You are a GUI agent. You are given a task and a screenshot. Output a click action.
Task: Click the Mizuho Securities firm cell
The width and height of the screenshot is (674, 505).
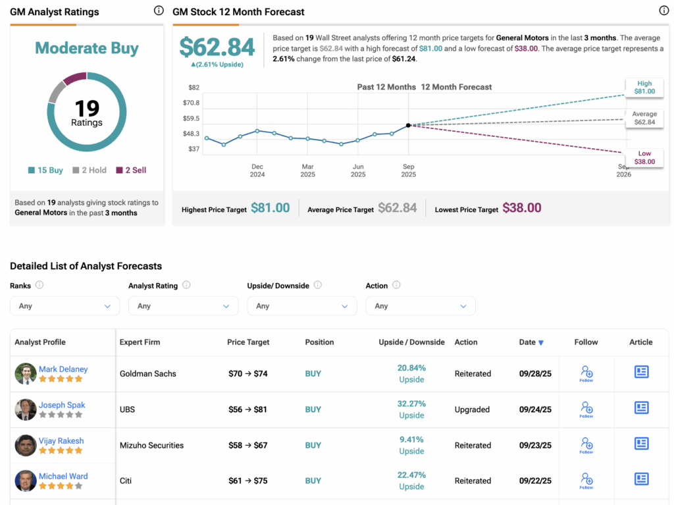point(152,445)
